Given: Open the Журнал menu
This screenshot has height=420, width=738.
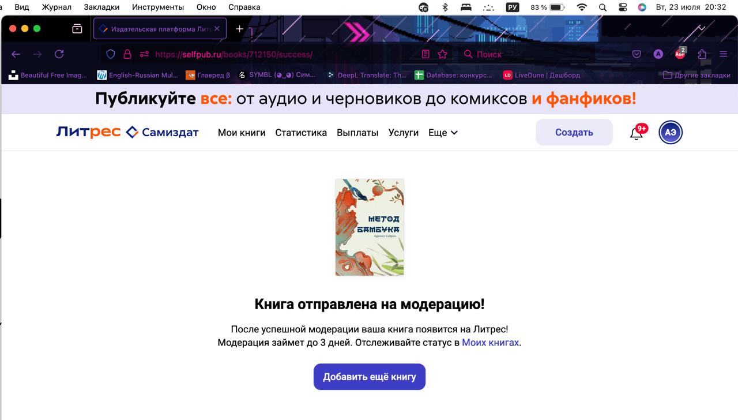Looking at the screenshot, I should point(57,7).
